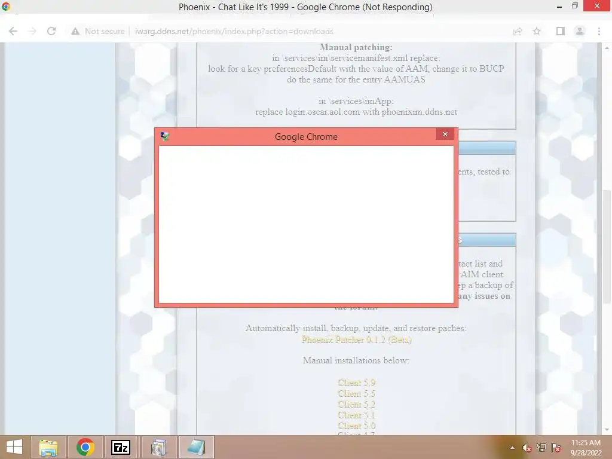
Task: Open the Client 5.2 link
Action: 356,404
